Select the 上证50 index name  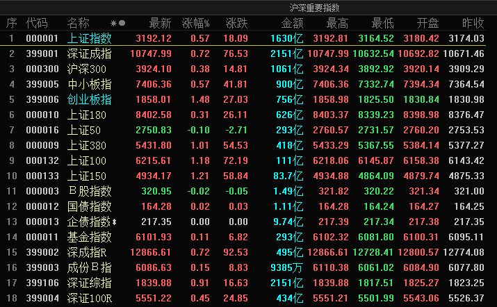84,130
